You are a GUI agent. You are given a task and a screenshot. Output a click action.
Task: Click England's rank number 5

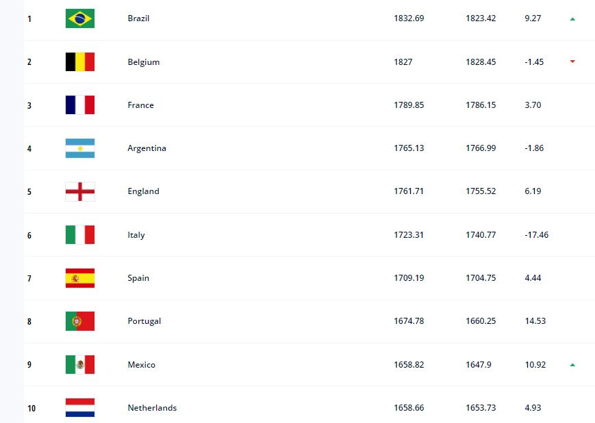[x=29, y=192]
